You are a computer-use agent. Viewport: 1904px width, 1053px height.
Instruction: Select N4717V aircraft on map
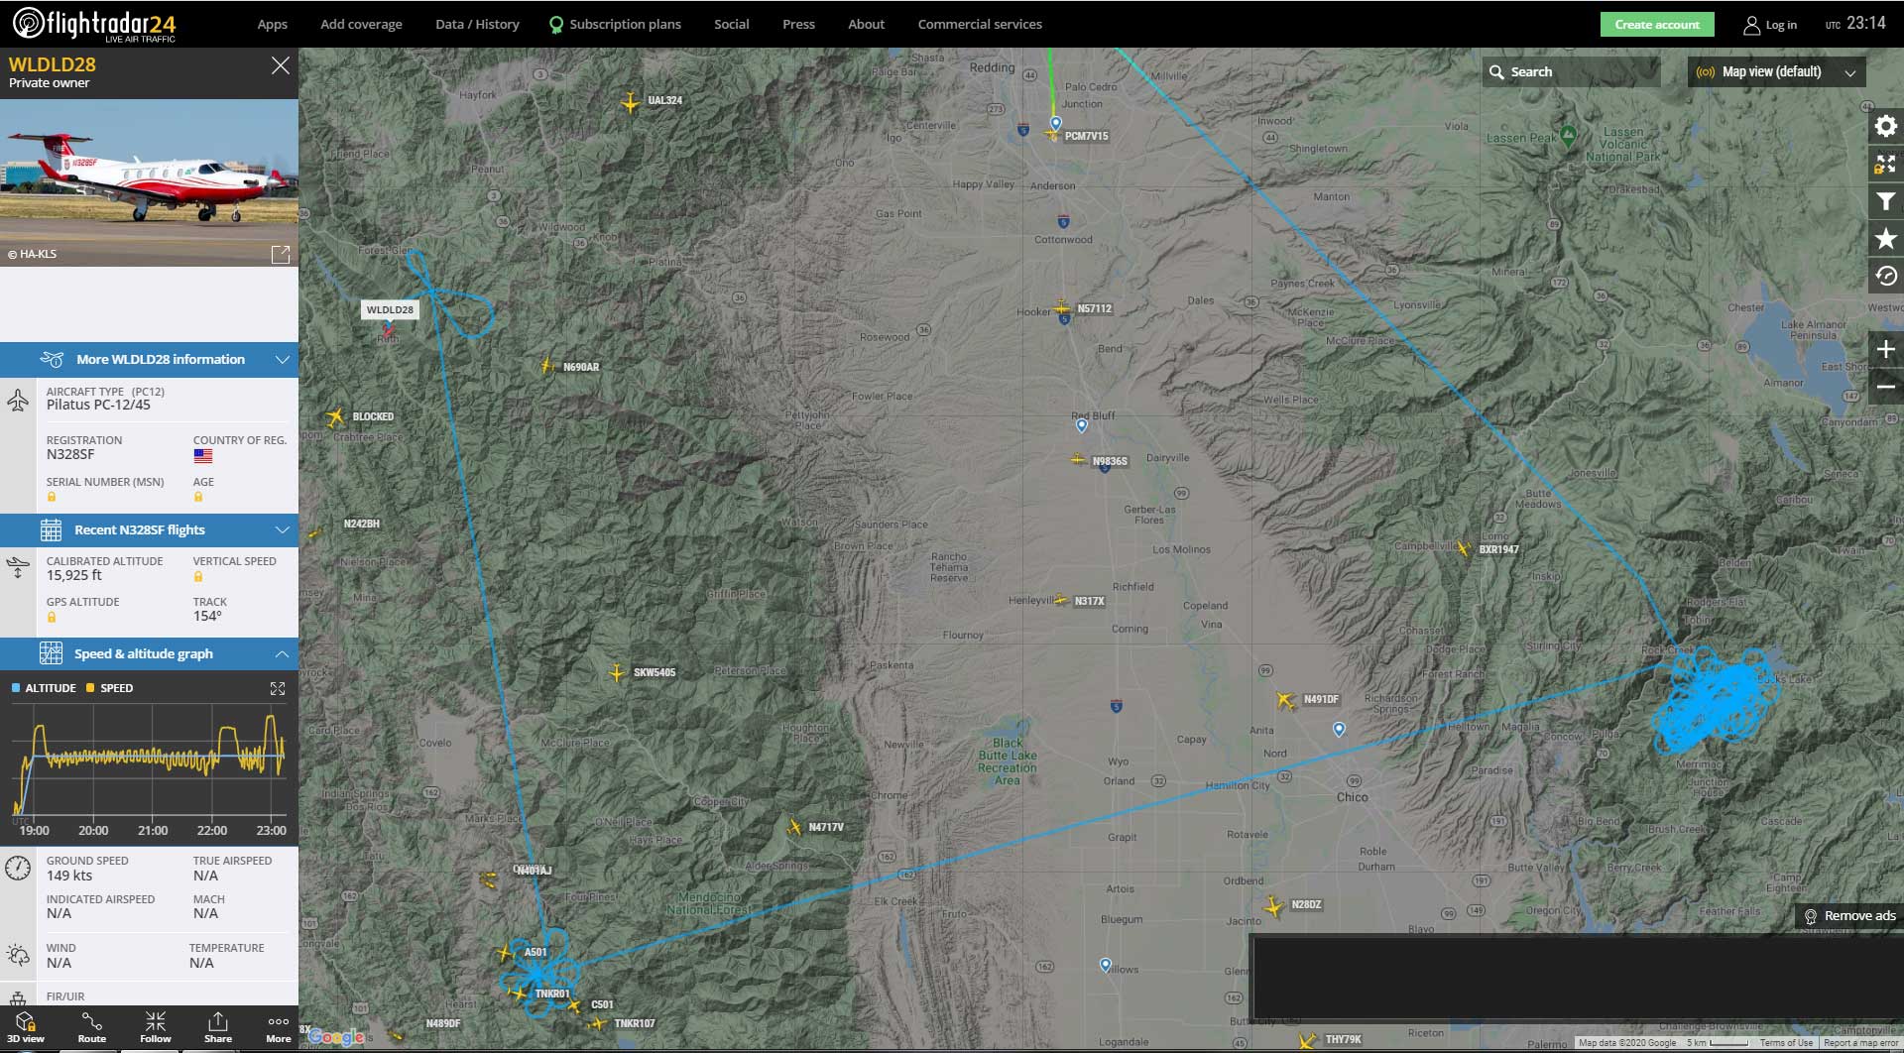(794, 826)
